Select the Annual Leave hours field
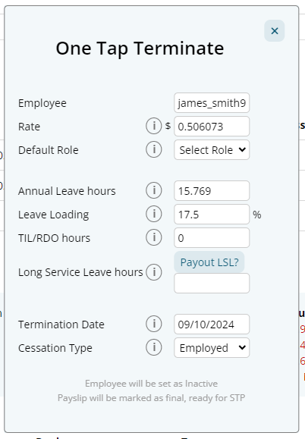The height and width of the screenshot is (439, 305). coord(212,190)
